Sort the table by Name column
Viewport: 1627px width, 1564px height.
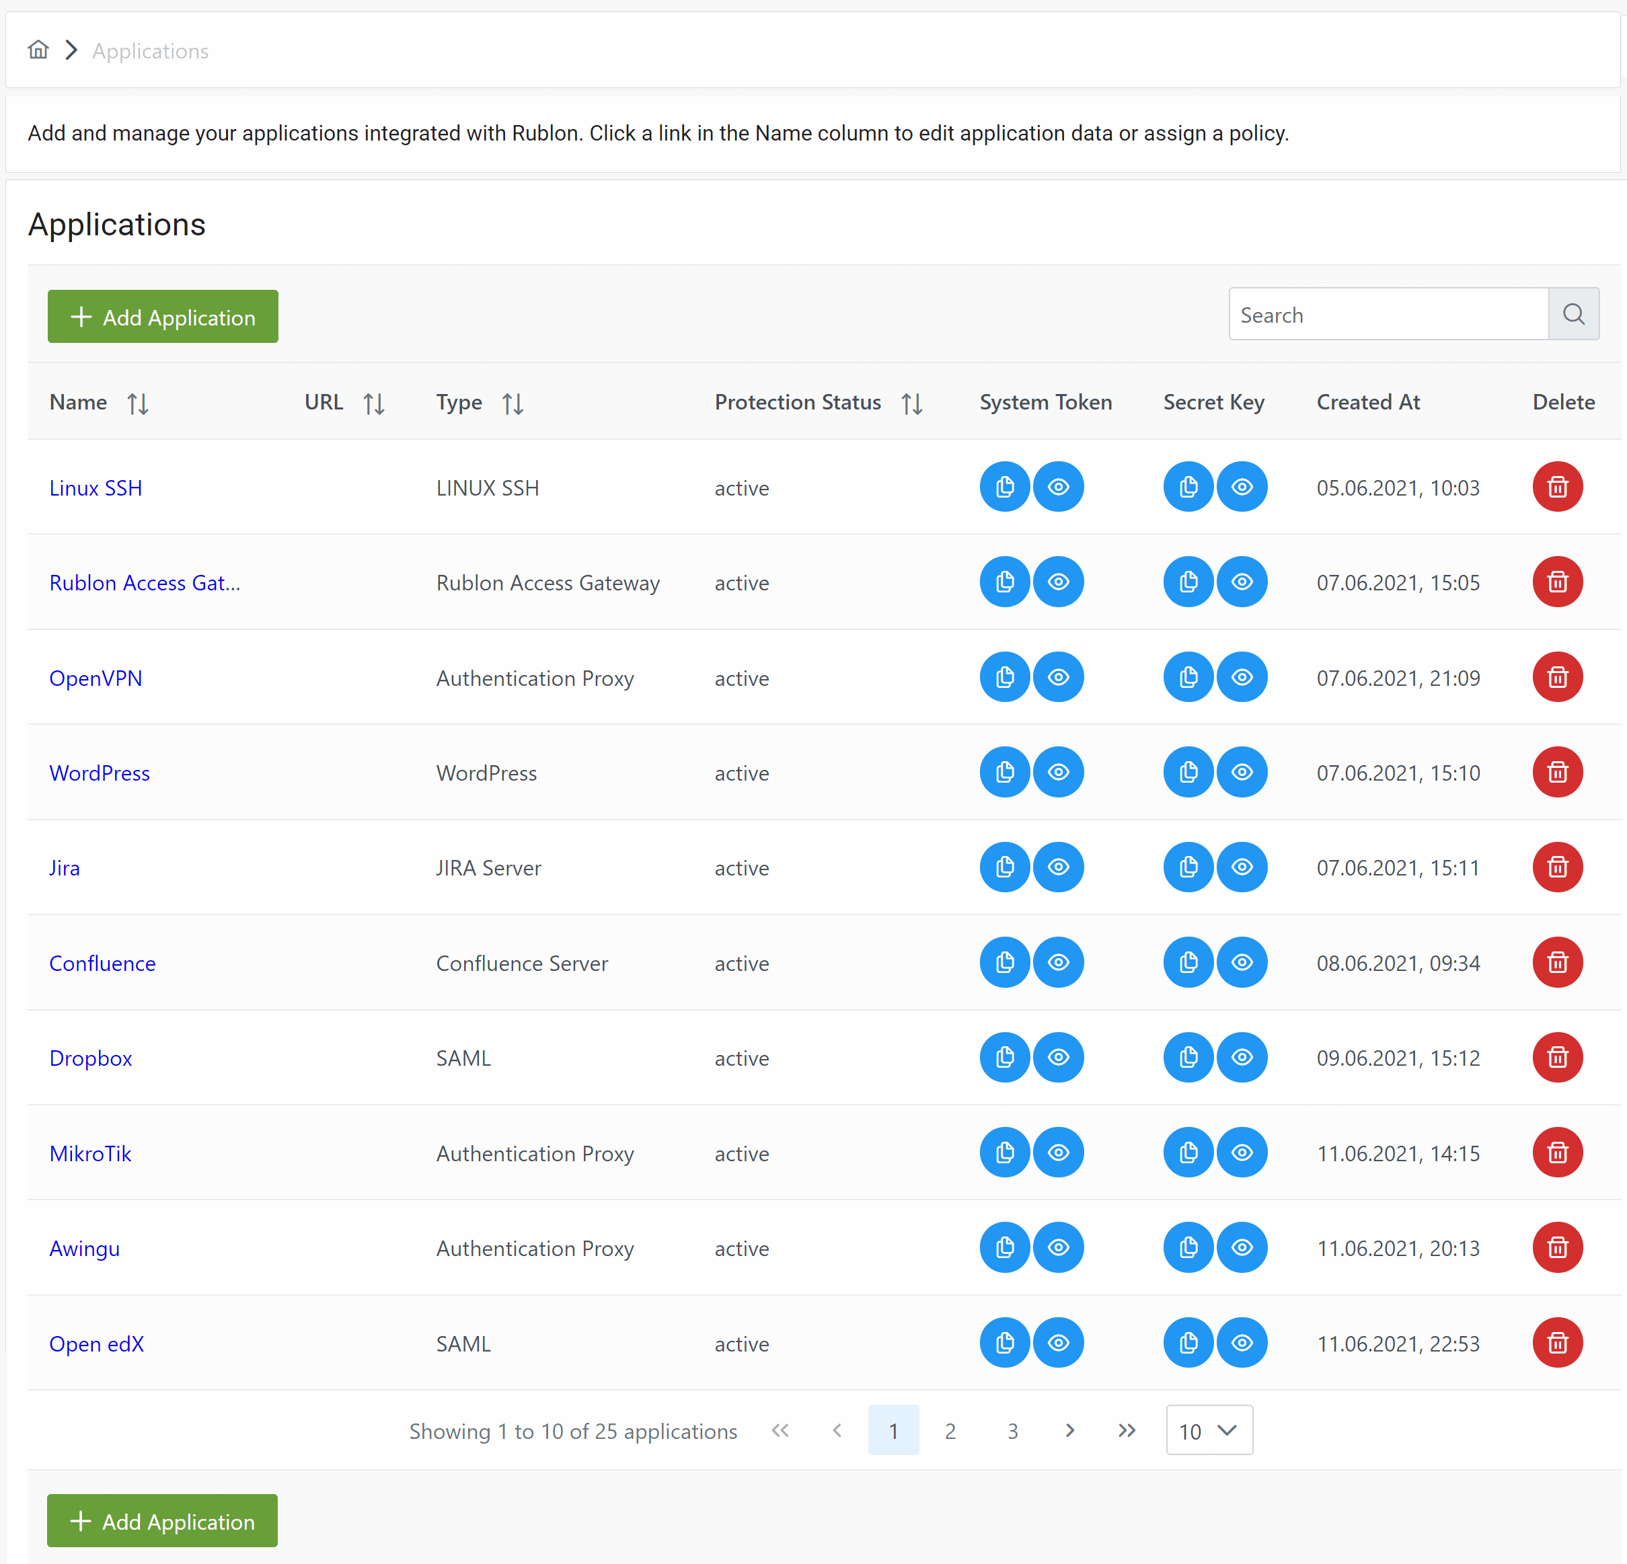click(138, 403)
